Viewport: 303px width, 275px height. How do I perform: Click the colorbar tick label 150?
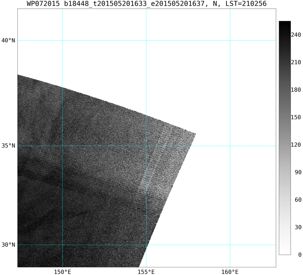(x=296, y=117)
